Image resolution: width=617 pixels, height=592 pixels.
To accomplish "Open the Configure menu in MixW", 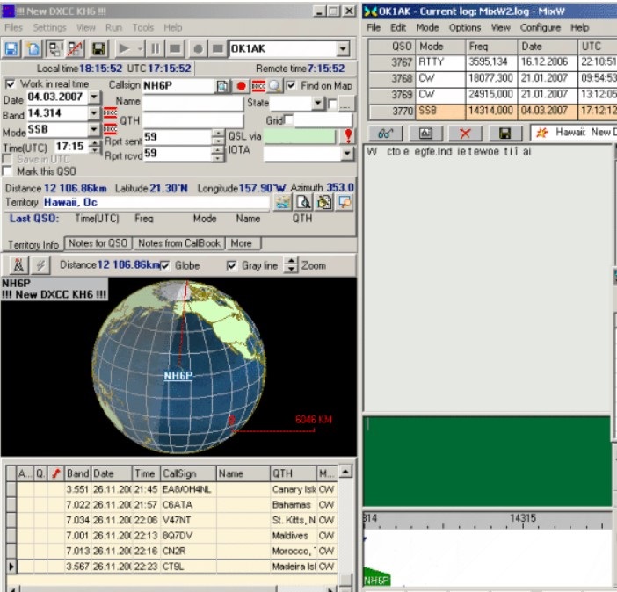I will 540,27.
